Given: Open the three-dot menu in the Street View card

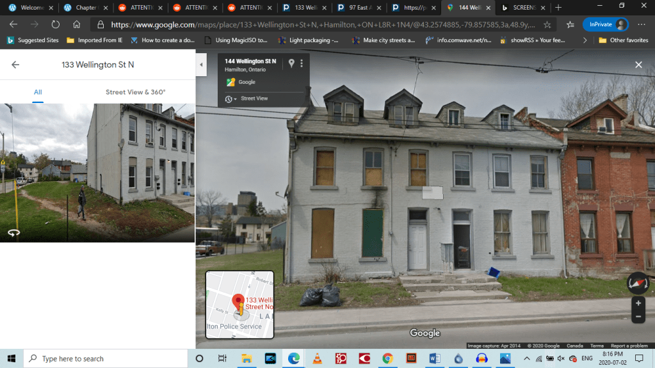Looking at the screenshot, I should 302,63.
